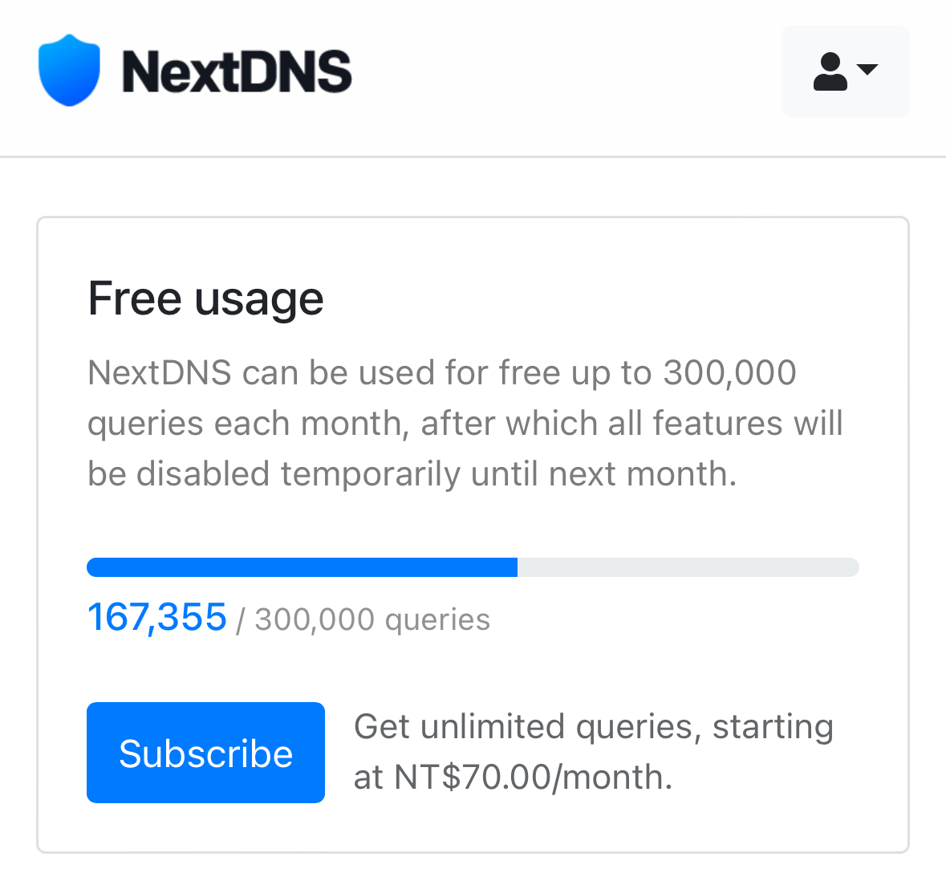Image resolution: width=946 pixels, height=869 pixels.
Task: Click the NT$70.00/month price text
Action: tap(533, 777)
